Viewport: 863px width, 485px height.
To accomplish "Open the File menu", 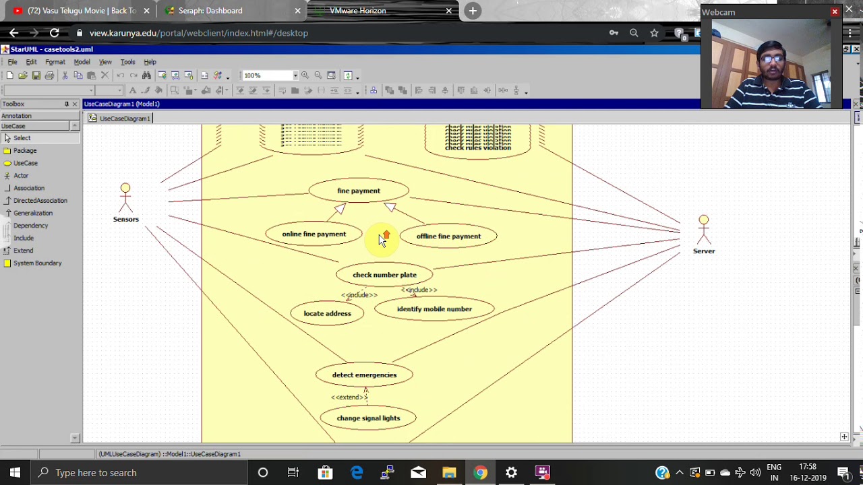I will click(x=12, y=62).
